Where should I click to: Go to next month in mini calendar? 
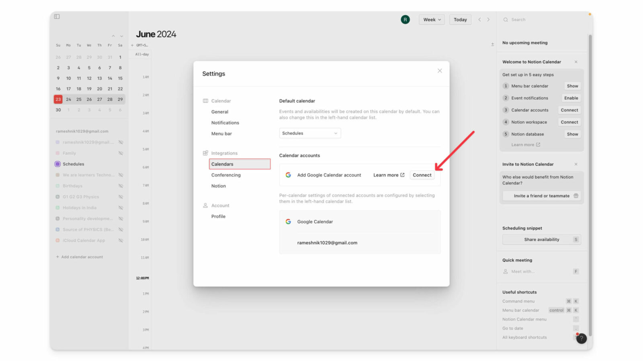click(x=121, y=36)
